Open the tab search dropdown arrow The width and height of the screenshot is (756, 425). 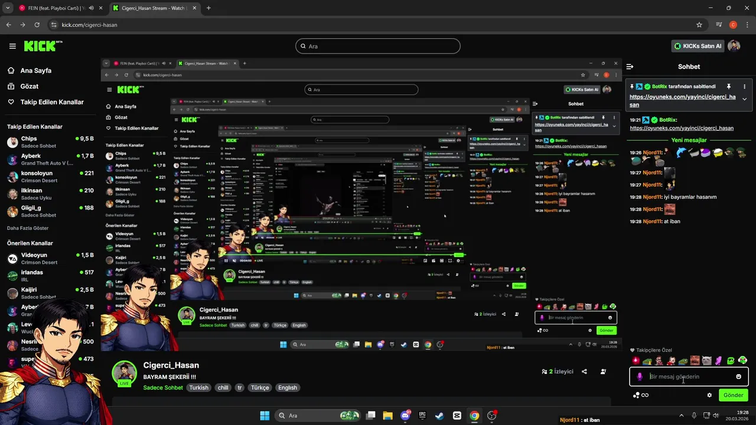coord(8,8)
